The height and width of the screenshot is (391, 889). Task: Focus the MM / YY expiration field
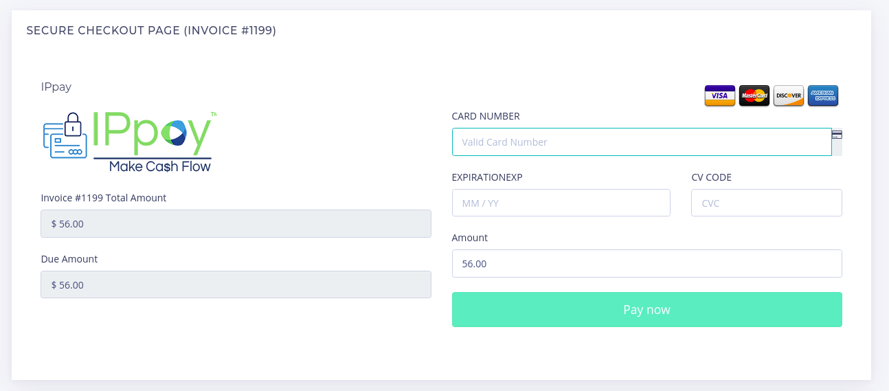(561, 203)
